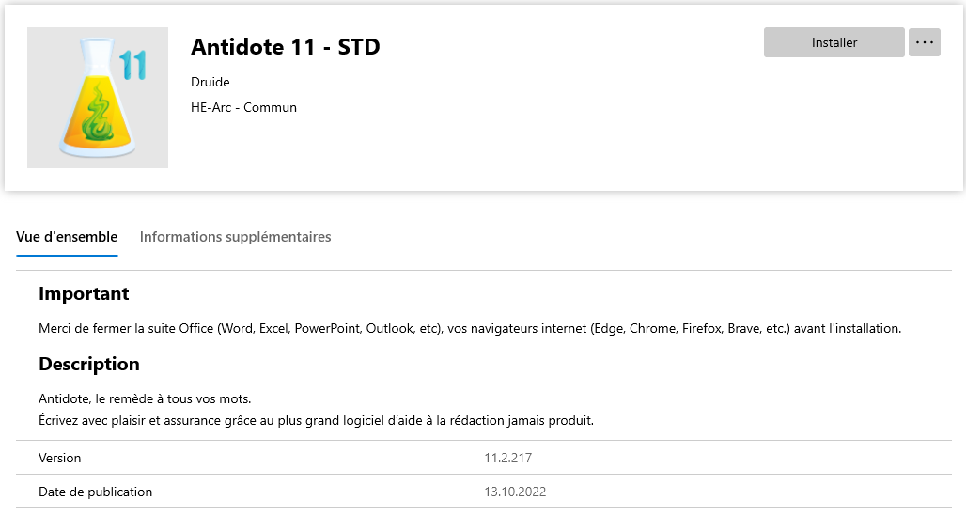Select the version number 11.2.217

click(x=507, y=458)
